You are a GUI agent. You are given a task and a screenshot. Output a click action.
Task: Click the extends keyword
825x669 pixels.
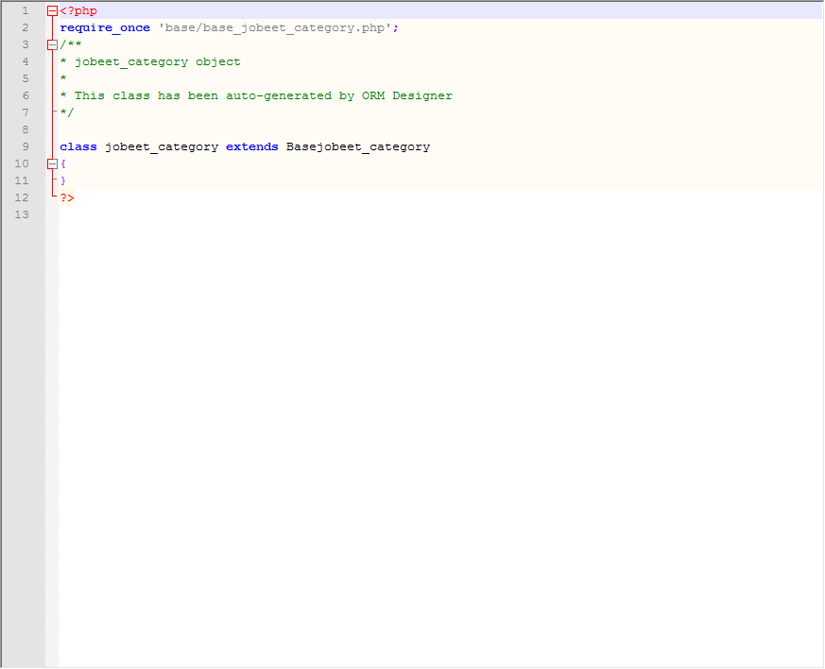tap(251, 147)
